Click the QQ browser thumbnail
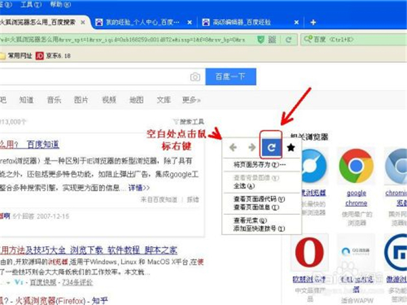Screen dimensions: 407x305 pyautogui.click(x=356, y=252)
